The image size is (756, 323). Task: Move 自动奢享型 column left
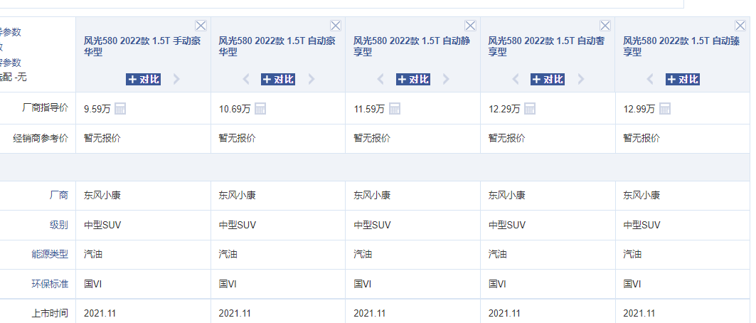click(x=516, y=79)
